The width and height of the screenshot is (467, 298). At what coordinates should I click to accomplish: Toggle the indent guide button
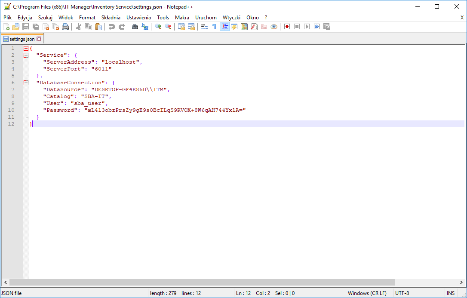click(x=224, y=27)
